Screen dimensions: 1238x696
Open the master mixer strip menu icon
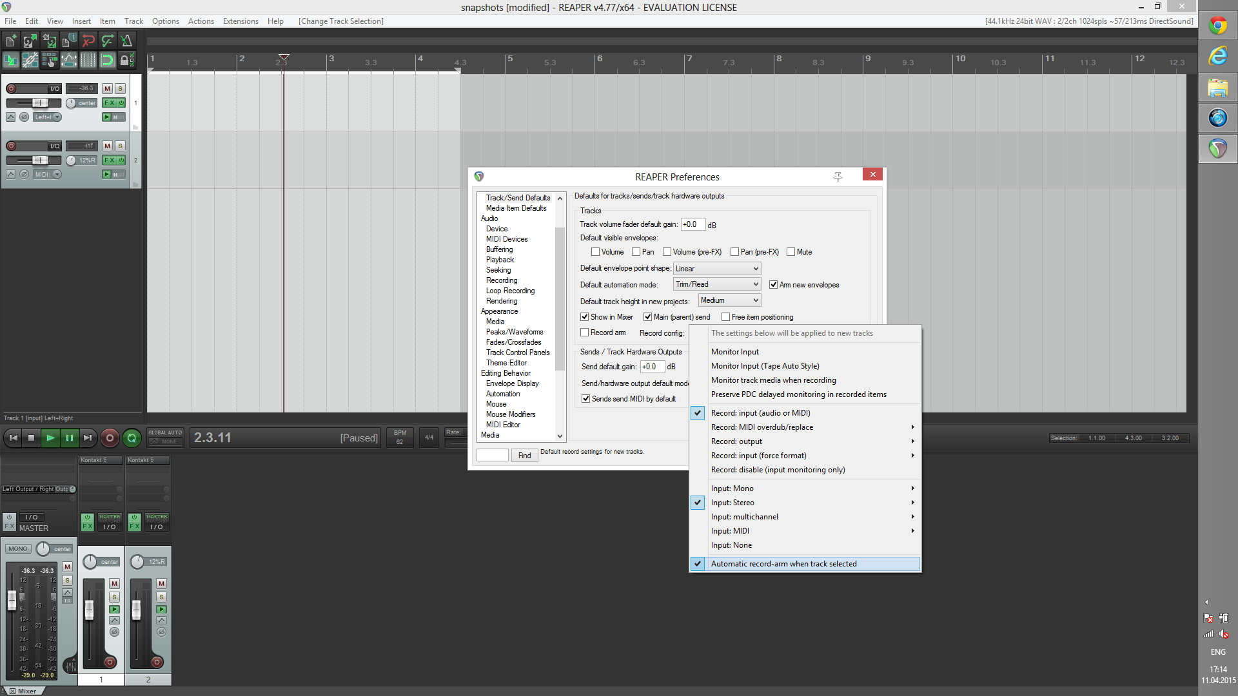tap(70, 665)
